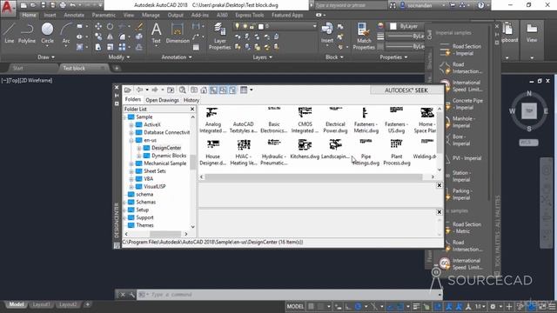Activate the Dimension tool

pyautogui.click(x=178, y=33)
